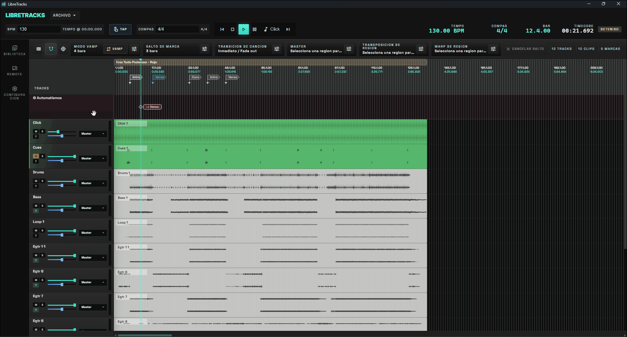
Task: Click the Compas 4/4 input field
Action: pyautogui.click(x=177, y=29)
